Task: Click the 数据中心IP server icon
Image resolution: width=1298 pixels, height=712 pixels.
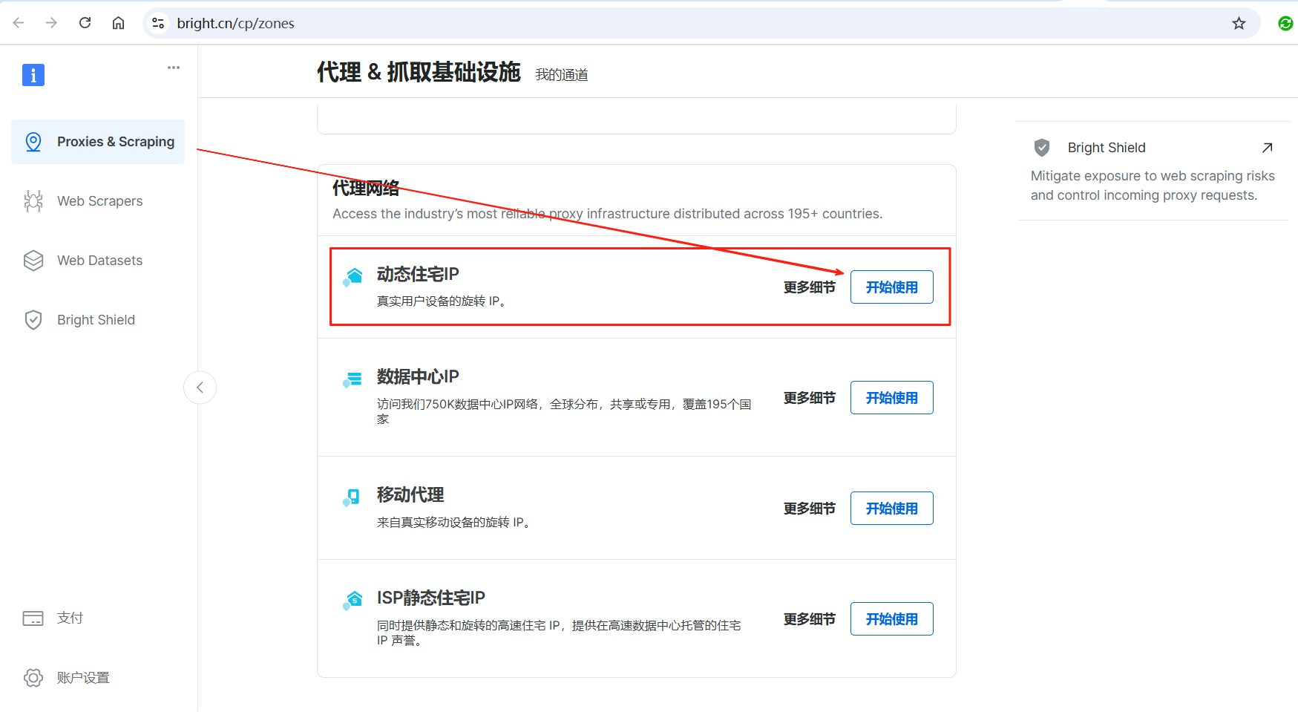Action: 353,379
